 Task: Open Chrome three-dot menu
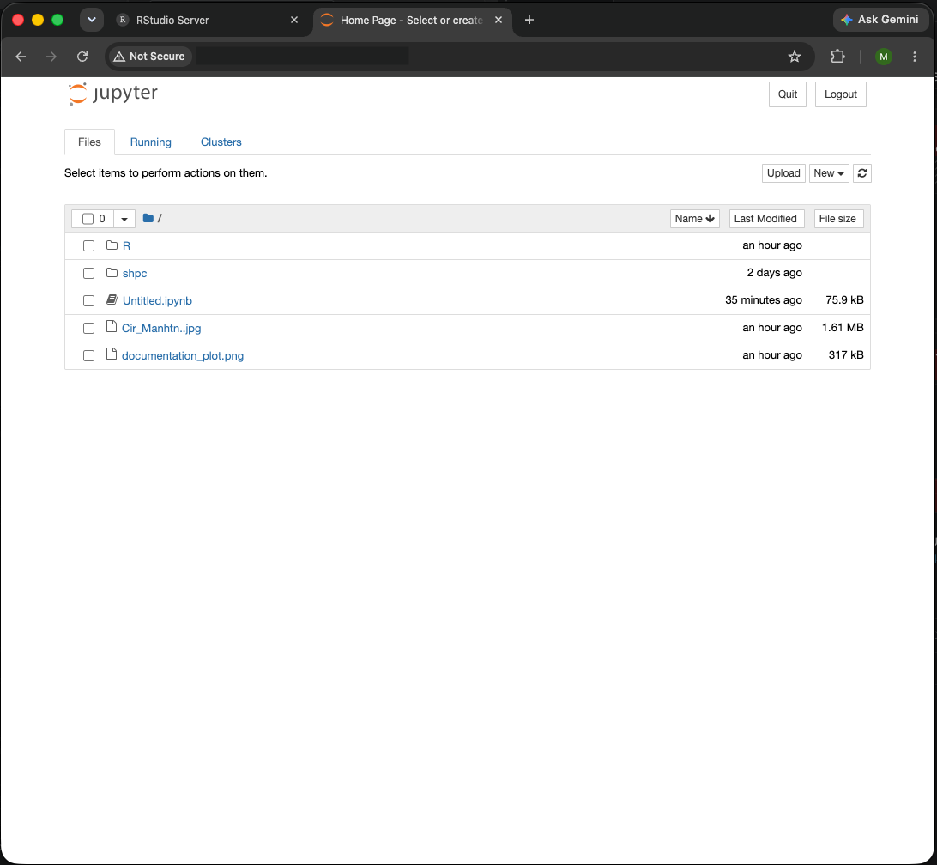coord(915,56)
